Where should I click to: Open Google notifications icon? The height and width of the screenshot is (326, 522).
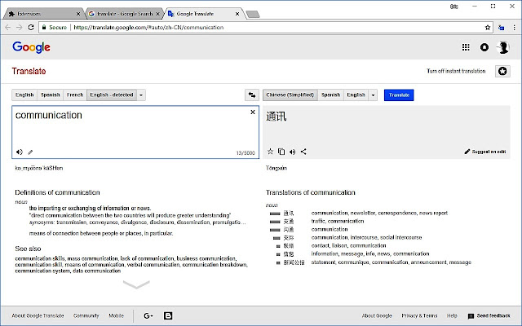tap(484, 47)
